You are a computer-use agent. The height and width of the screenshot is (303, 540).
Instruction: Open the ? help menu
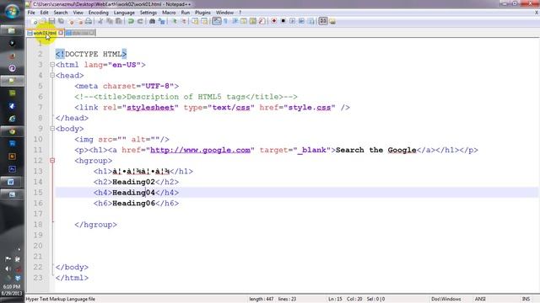(240, 13)
